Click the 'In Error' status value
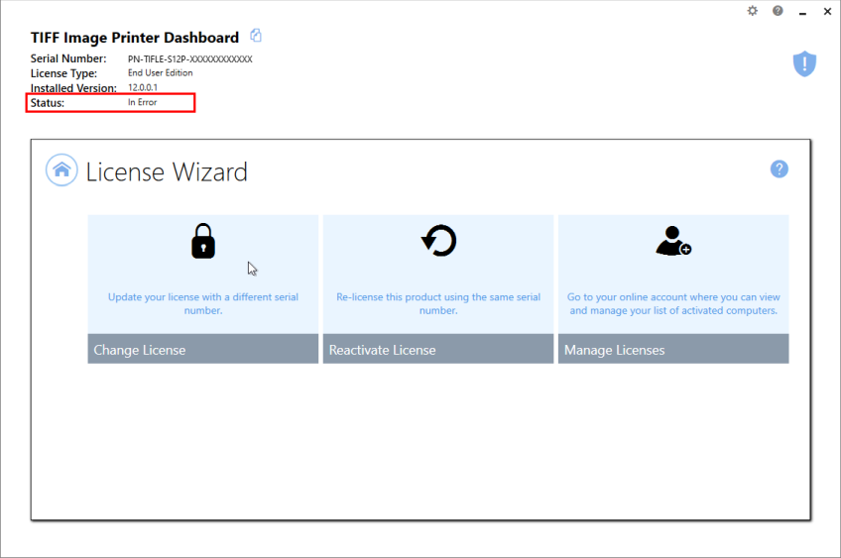This screenshot has width=841, height=558. [x=142, y=102]
